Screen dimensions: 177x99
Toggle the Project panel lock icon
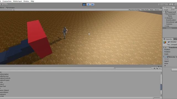click(158, 67)
